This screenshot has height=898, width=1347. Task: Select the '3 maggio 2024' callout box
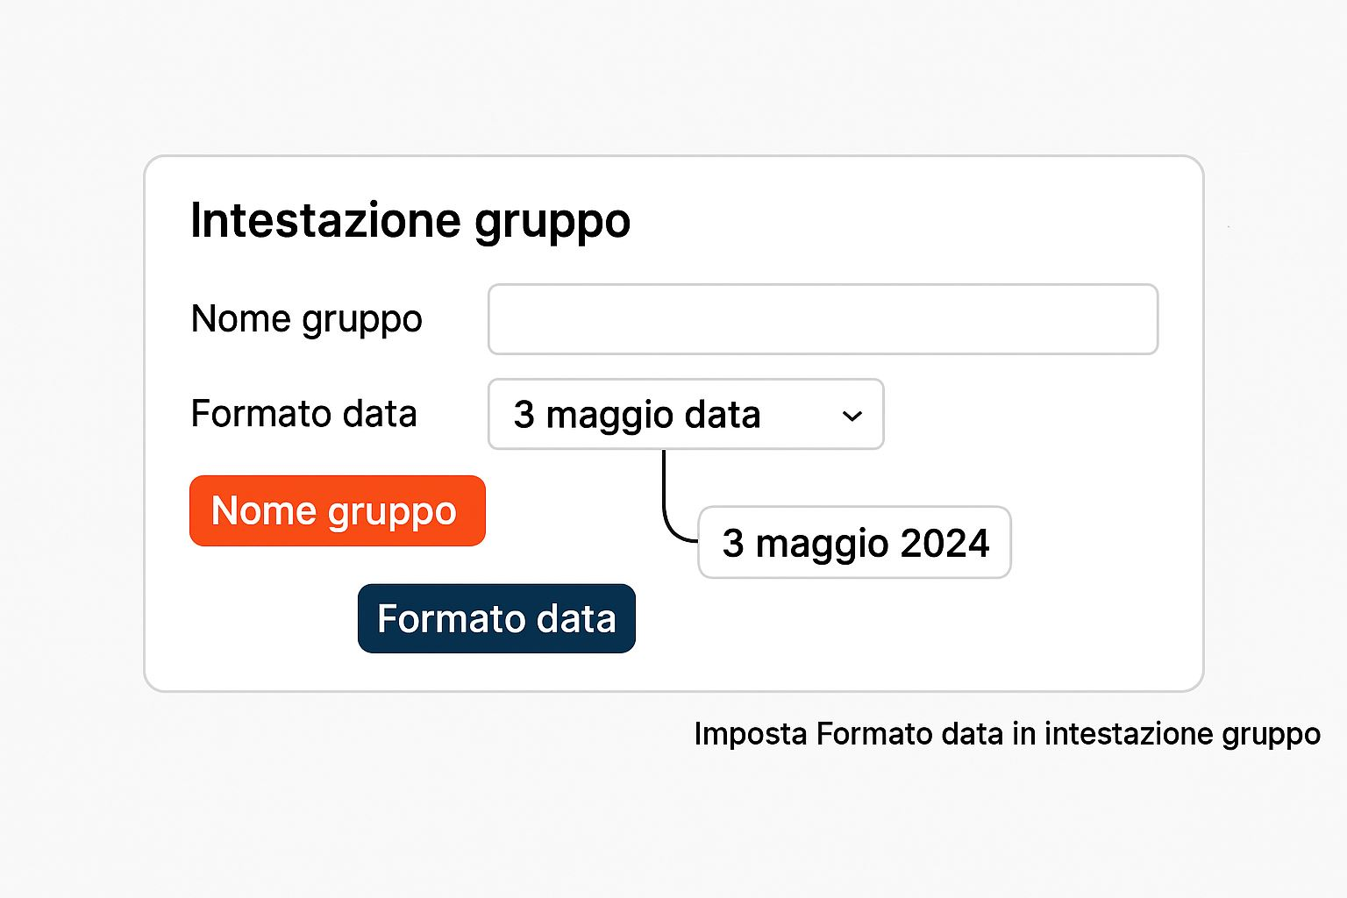pyautogui.click(x=854, y=543)
